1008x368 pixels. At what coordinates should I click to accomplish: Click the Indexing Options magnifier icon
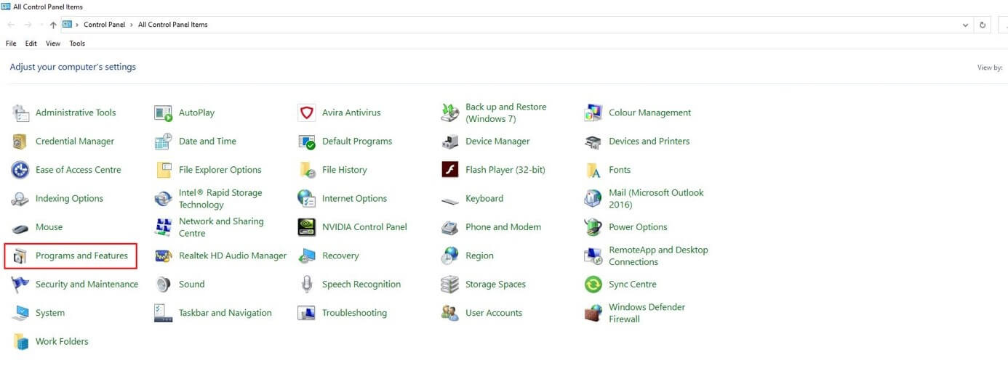coord(20,199)
